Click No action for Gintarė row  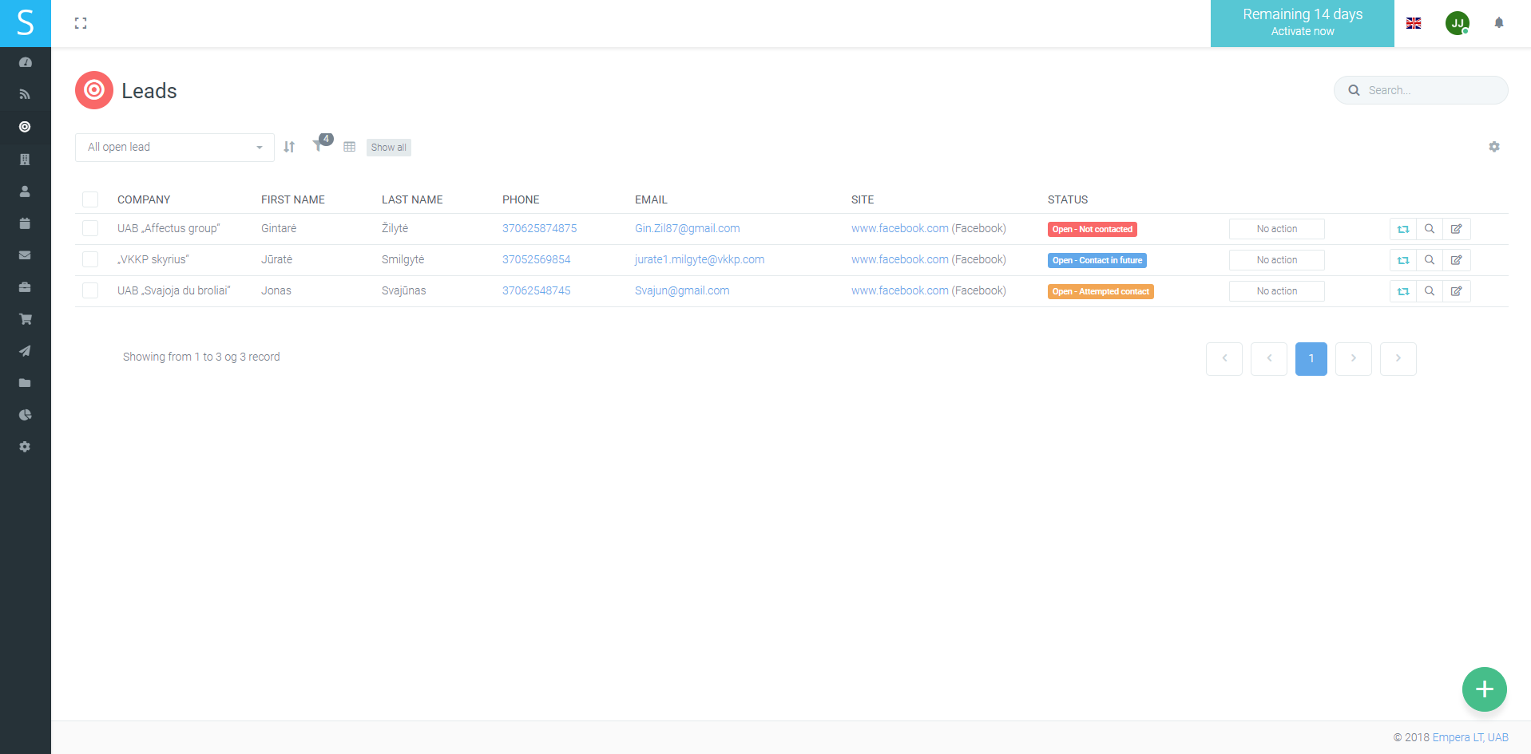(1276, 229)
